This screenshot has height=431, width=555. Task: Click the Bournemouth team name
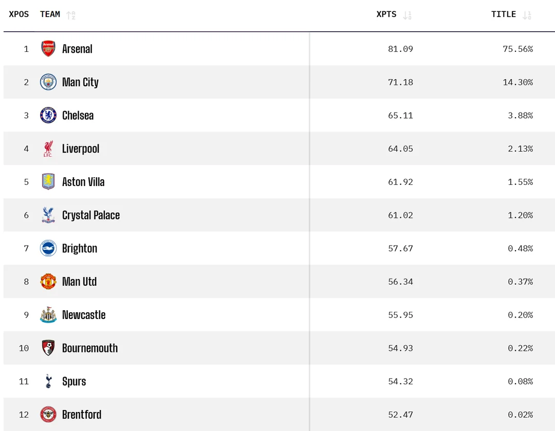pyautogui.click(x=90, y=348)
